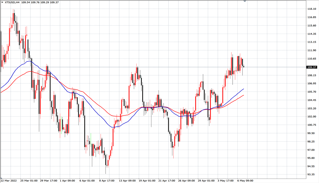Click the 93.35 price scale label
319x183 pixels.
coord(312,174)
